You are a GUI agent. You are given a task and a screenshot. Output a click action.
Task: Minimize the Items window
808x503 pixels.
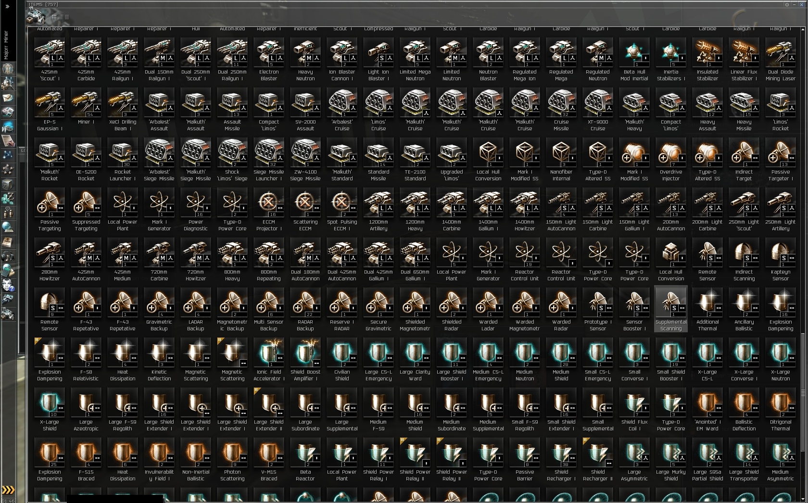point(794,4)
